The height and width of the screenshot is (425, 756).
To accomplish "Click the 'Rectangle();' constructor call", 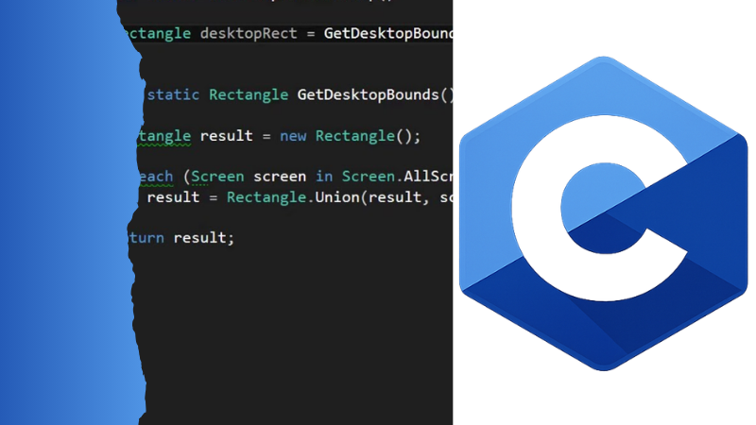I will click(368, 136).
